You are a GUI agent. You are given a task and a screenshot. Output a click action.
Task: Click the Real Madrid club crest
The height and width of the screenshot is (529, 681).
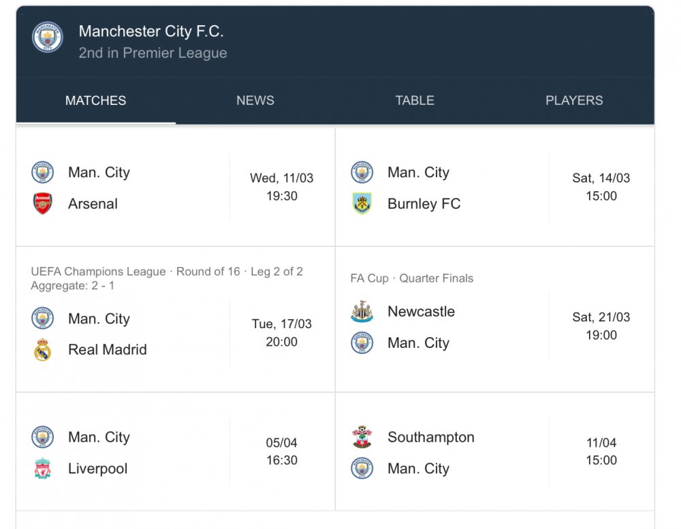point(43,350)
